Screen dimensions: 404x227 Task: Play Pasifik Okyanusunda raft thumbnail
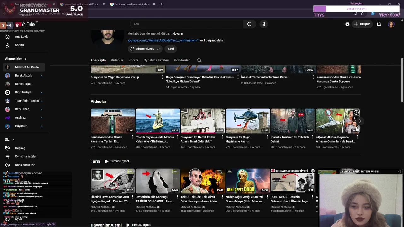coord(158,121)
